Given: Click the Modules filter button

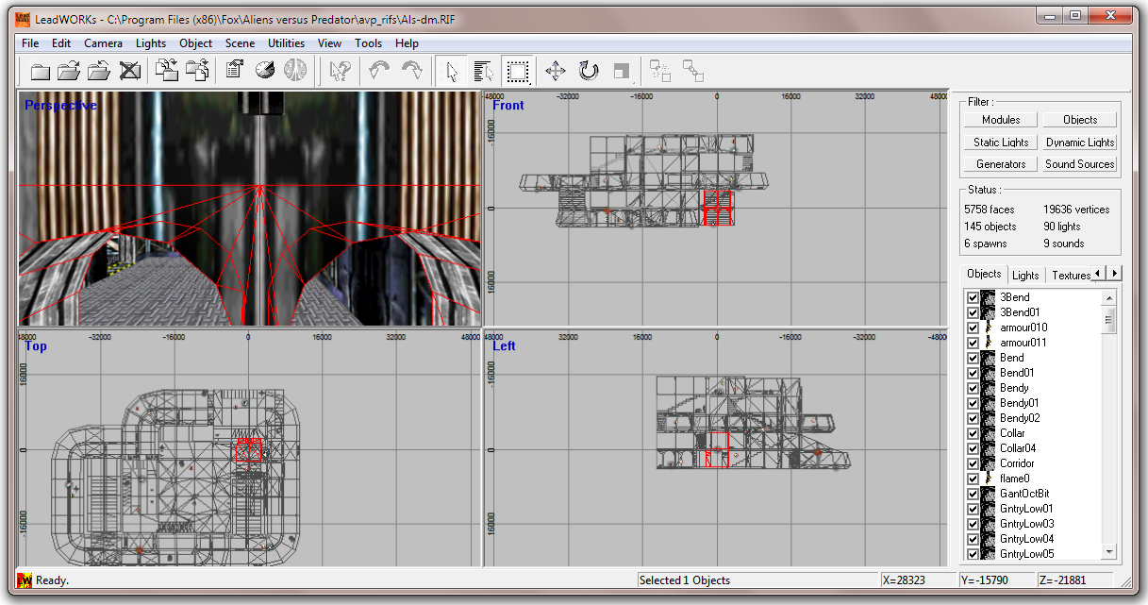Looking at the screenshot, I should 1001,120.
